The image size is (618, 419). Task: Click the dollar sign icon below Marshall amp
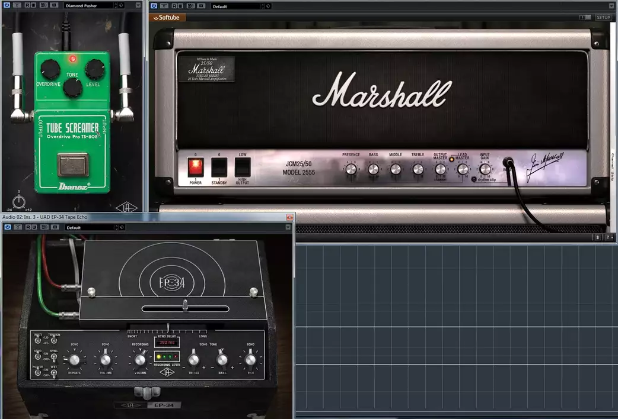pyautogui.click(x=598, y=237)
